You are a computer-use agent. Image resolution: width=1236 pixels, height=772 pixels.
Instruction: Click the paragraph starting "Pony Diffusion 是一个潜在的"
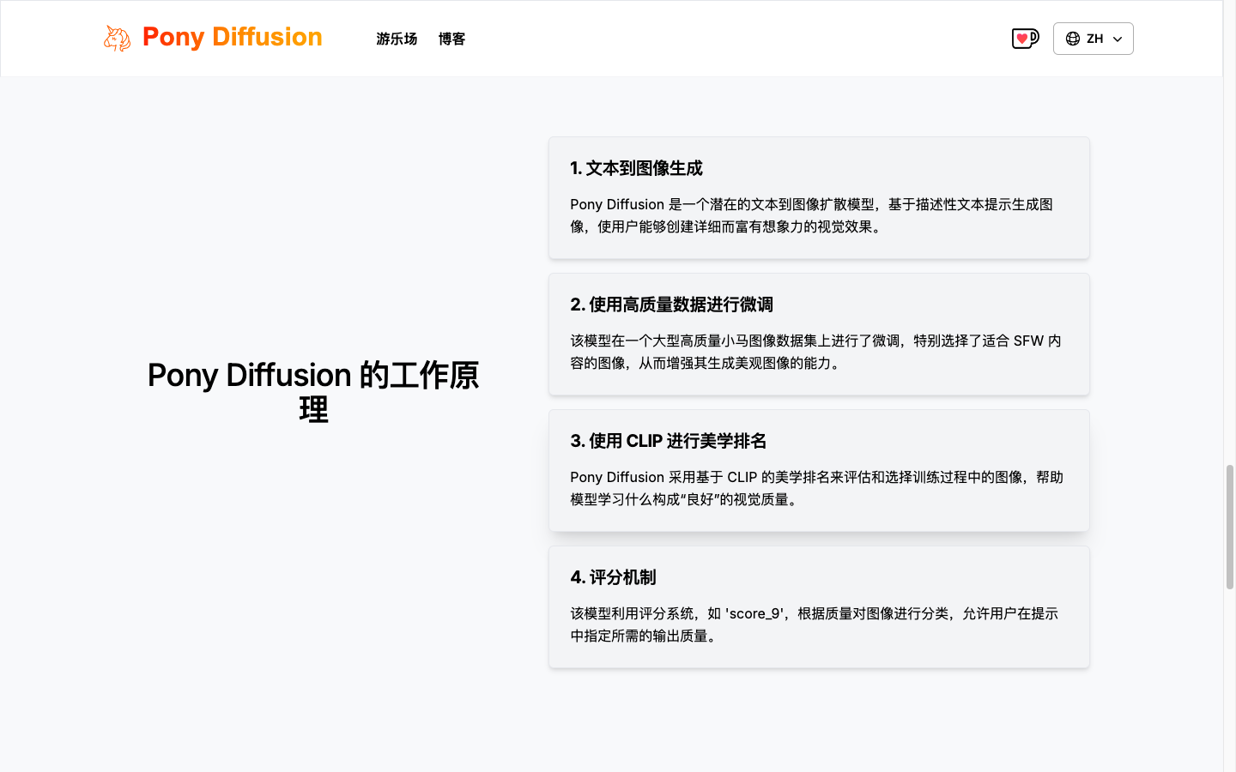pos(812,215)
